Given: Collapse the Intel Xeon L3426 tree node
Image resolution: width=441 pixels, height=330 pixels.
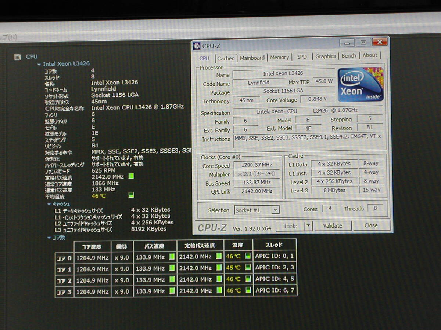Looking at the screenshot, I should [x=39, y=64].
